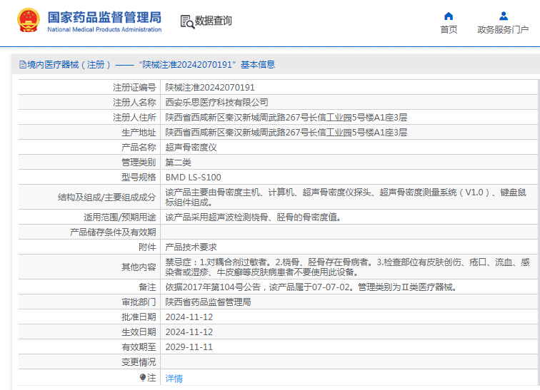The image size is (540, 390).
Task: Click 产品技术要求 attachment value
Action: pos(191,247)
